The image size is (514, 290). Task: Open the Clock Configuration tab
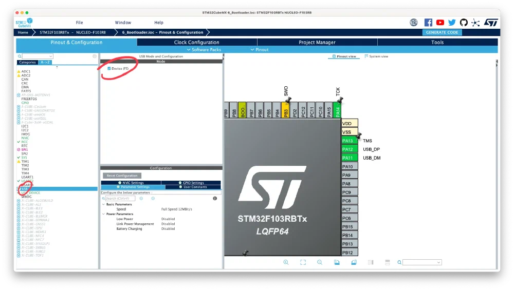pyautogui.click(x=196, y=43)
